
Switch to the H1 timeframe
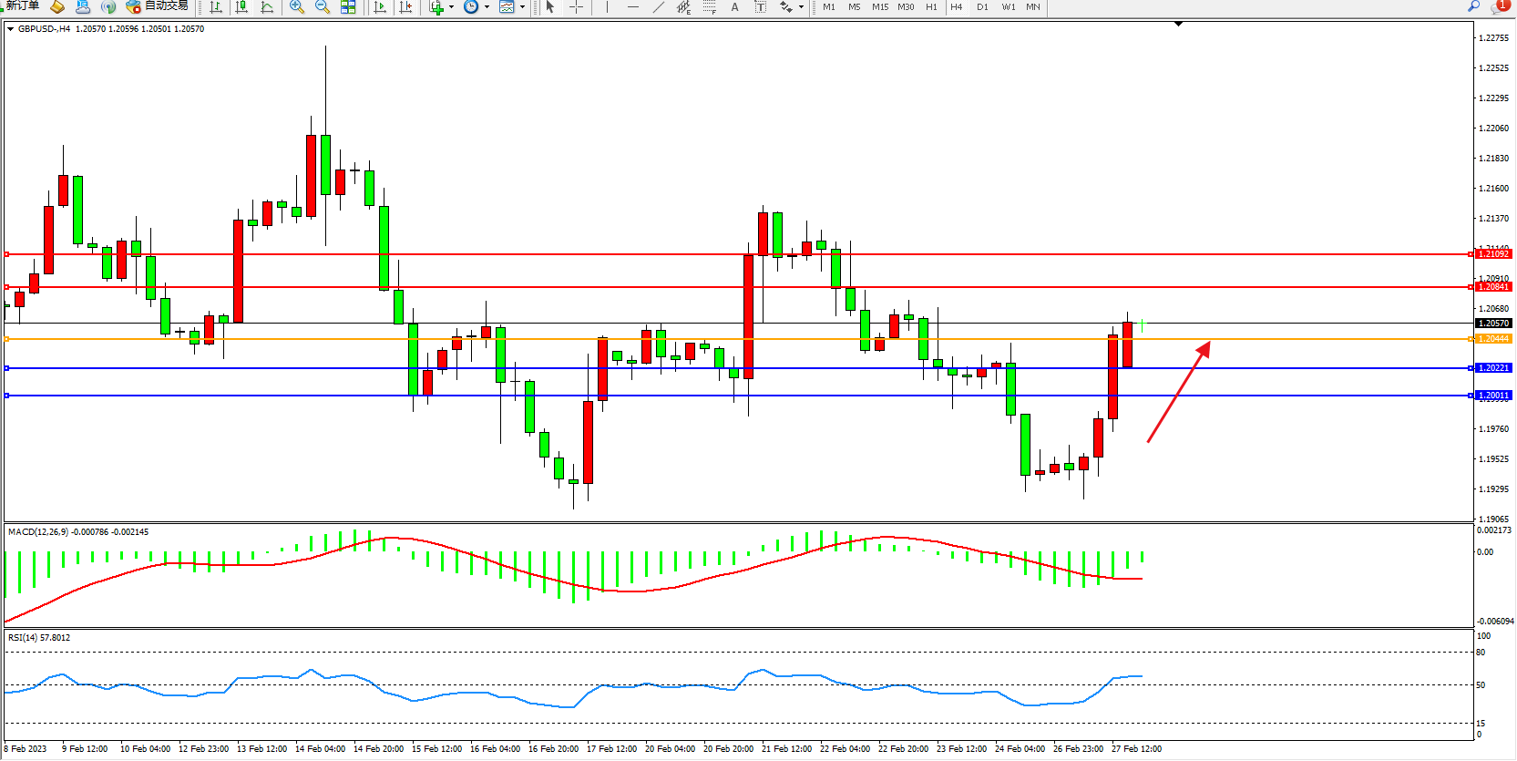click(x=931, y=7)
